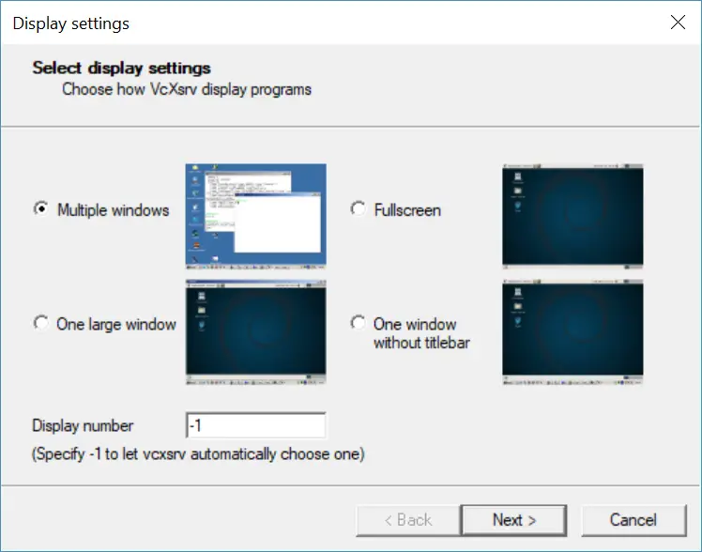Click the "Multiple windows" label text
The height and width of the screenshot is (552, 702).
point(114,210)
